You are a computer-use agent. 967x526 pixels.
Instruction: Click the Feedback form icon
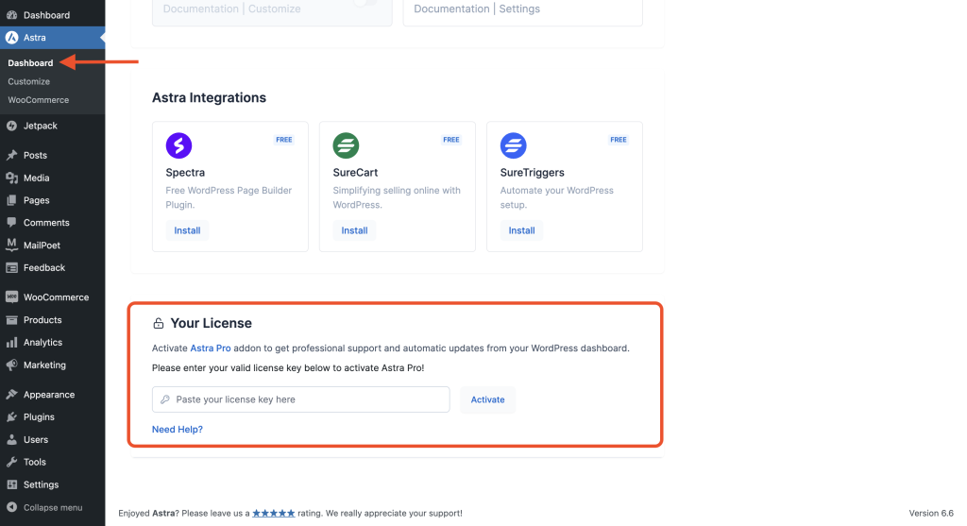[x=11, y=267]
